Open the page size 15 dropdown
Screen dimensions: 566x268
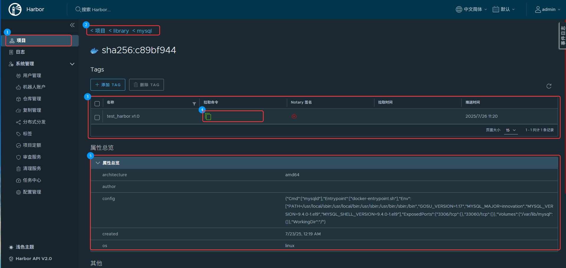tap(511, 130)
